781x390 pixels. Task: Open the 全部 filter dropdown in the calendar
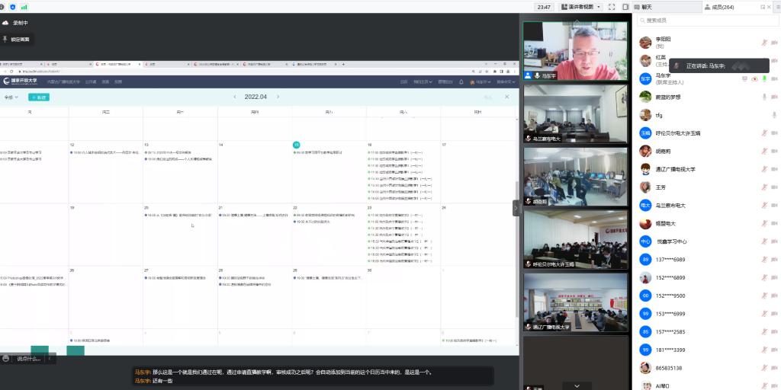pyautogui.click(x=11, y=97)
